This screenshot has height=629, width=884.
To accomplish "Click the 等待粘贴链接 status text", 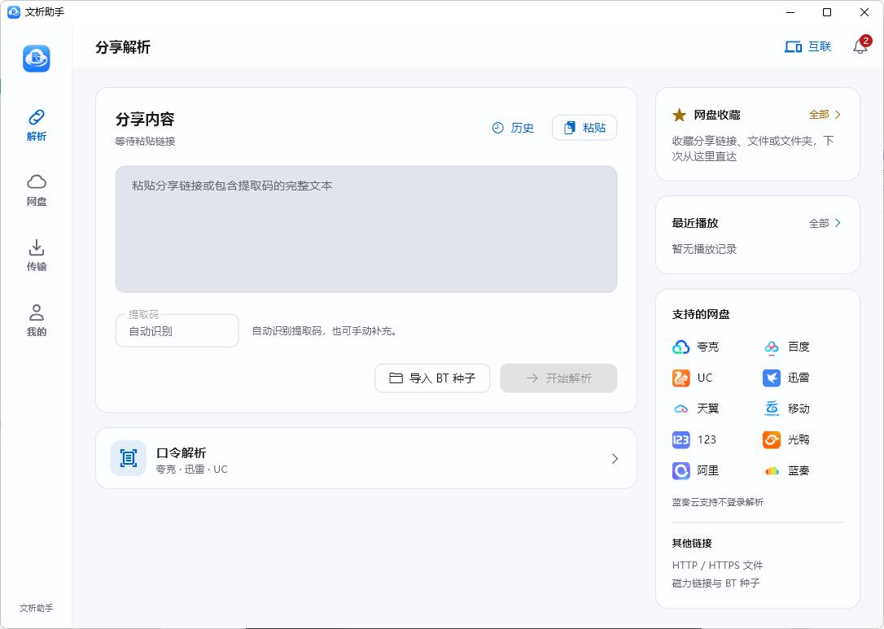I will [x=146, y=142].
